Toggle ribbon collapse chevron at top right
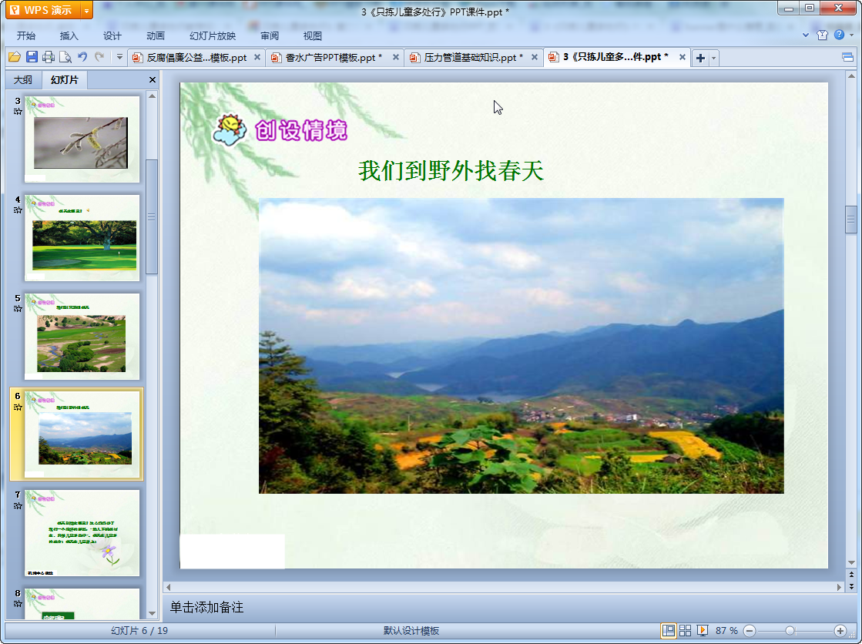Image resolution: width=862 pixels, height=644 pixels. click(x=805, y=35)
